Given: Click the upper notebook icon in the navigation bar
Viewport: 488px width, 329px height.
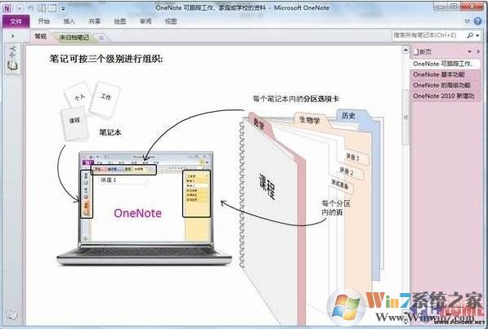Looking at the screenshot, I should coord(13,51).
